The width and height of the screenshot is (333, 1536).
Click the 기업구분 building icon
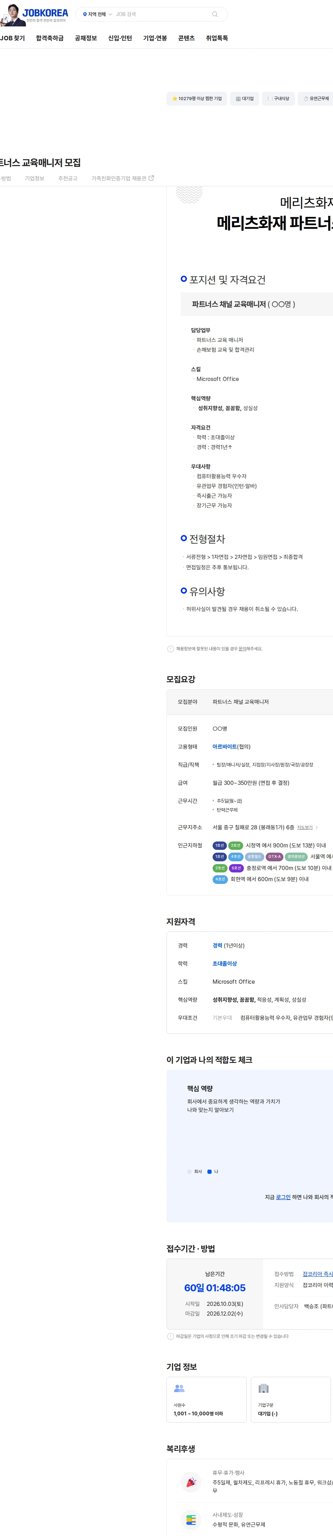click(263, 1388)
